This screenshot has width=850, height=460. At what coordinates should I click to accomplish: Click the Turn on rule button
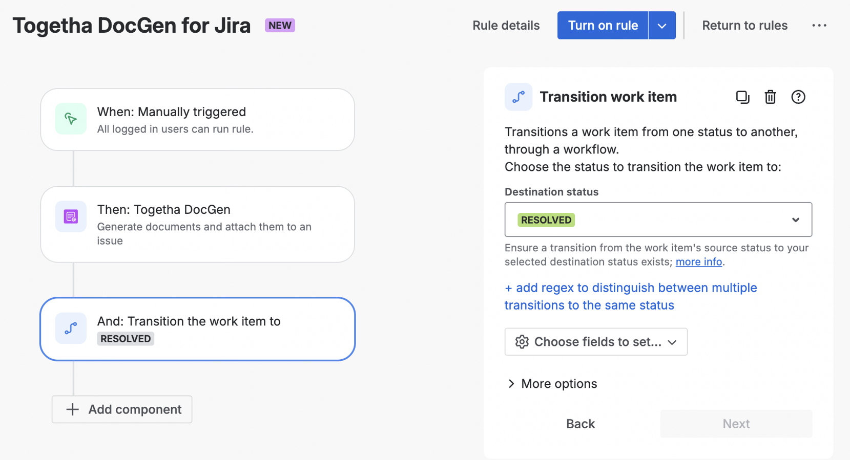[x=603, y=25]
